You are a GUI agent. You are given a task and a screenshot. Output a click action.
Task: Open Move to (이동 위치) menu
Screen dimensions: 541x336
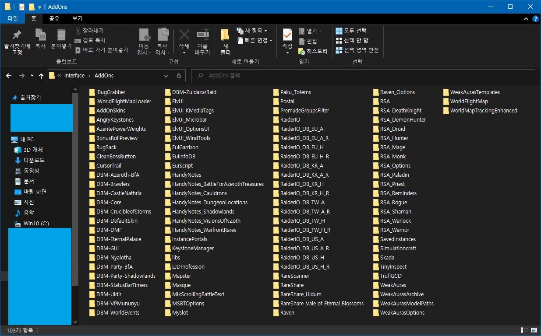[x=144, y=42]
